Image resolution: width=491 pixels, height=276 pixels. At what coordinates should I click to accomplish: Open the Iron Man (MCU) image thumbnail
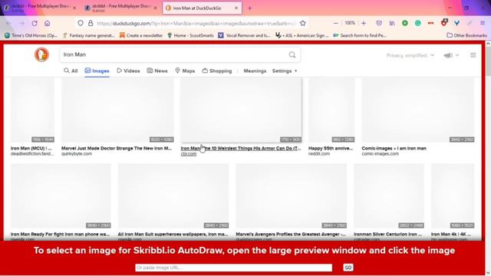[32, 110]
